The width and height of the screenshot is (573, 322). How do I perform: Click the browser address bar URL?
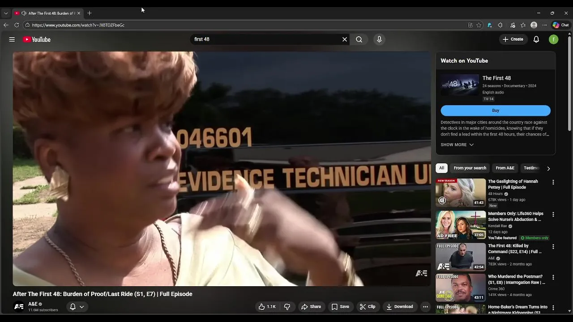point(78,25)
